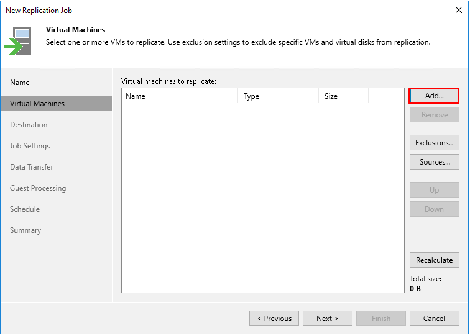Click the greyed-out Finish button
The height and width of the screenshot is (336, 470).
(381, 319)
